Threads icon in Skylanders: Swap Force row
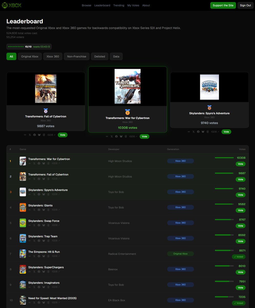The width and height of the screenshot is (255, 308). click(x=48, y=225)
